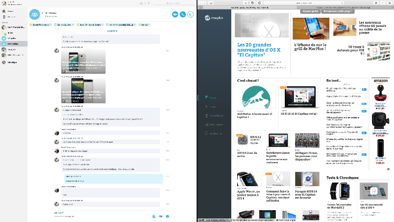The width and height of the screenshot is (394, 222).
Task: Go back in Safari
Action: pos(201,3)
